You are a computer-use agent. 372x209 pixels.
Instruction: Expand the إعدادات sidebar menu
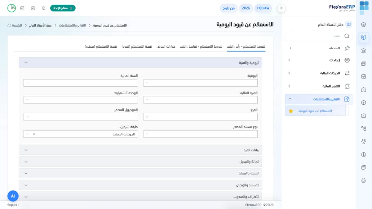318,60
